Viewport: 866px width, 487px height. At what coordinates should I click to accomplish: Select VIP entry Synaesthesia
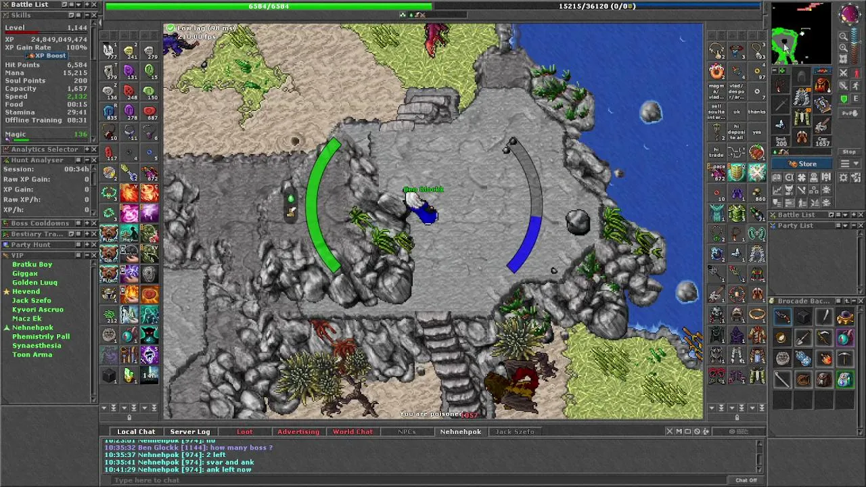[x=37, y=346]
